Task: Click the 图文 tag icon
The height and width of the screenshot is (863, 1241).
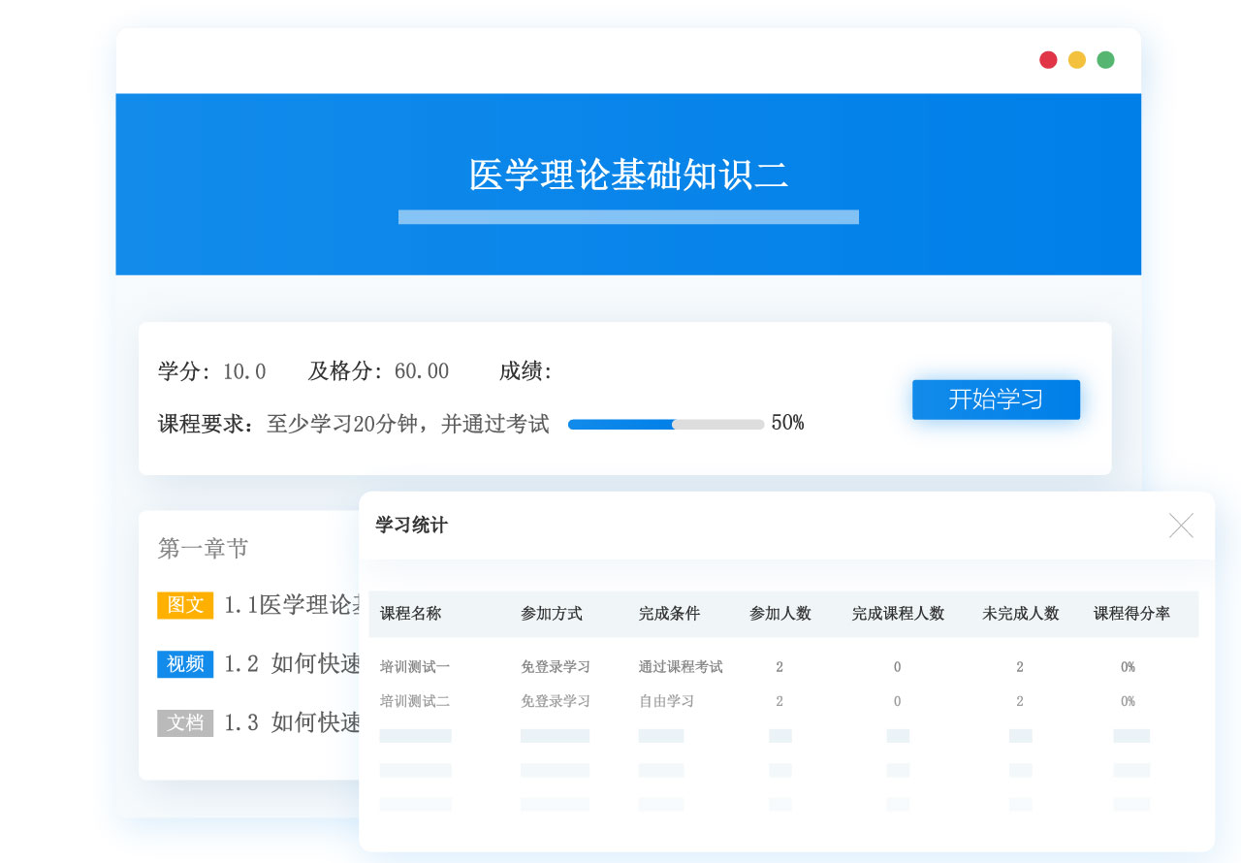Action: point(185,605)
